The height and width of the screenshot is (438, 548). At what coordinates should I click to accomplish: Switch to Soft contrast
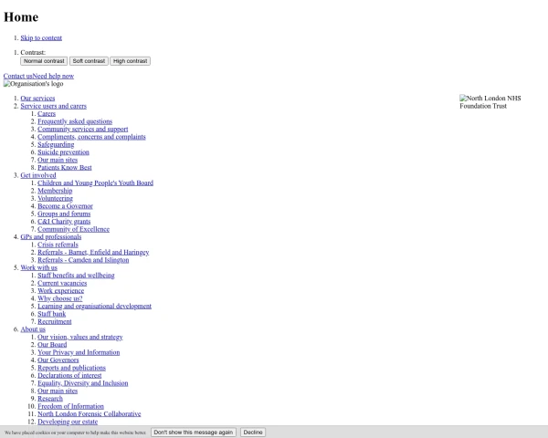89,61
